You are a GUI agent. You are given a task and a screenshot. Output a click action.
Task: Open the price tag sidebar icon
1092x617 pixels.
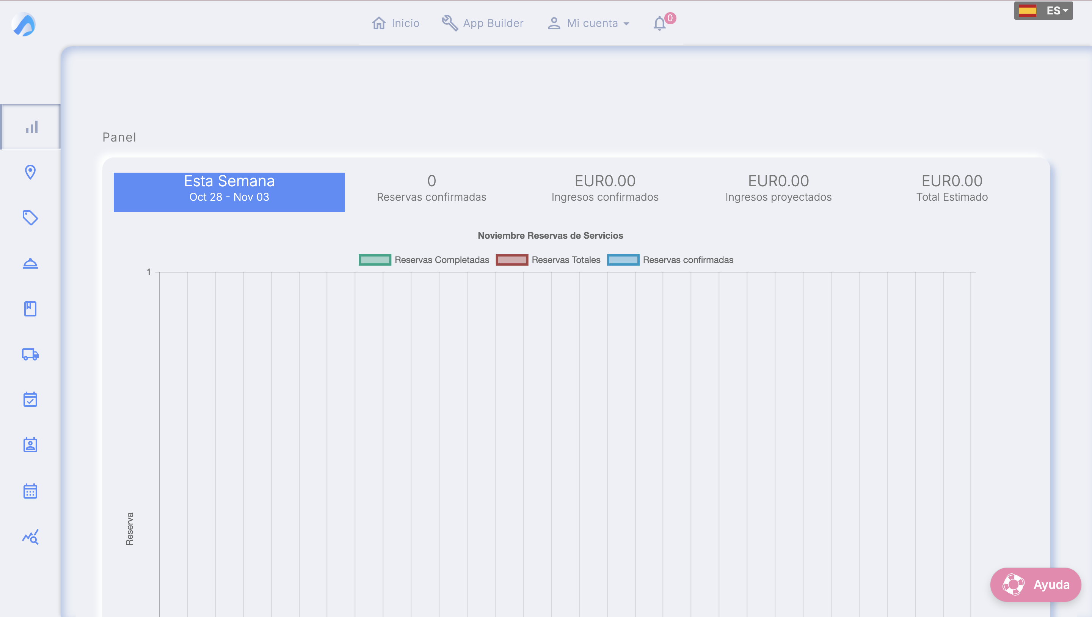click(x=30, y=218)
